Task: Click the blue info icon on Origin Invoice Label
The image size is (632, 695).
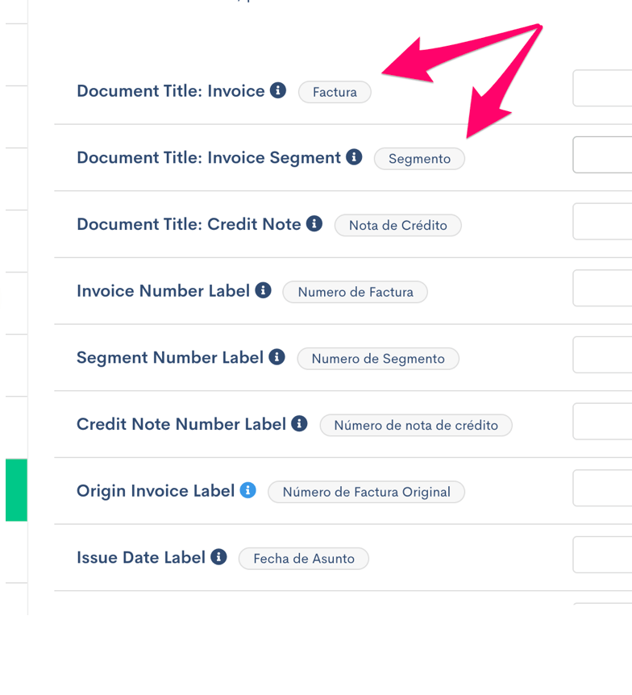Action: (248, 489)
